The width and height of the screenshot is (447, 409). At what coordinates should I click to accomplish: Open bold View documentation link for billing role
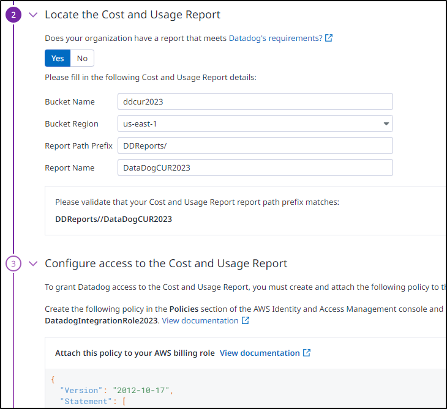260,353
